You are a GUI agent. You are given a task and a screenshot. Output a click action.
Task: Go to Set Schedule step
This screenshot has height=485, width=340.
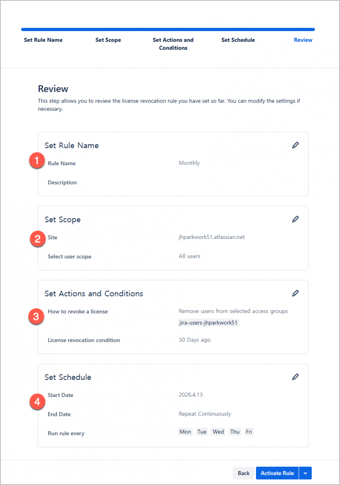click(238, 40)
